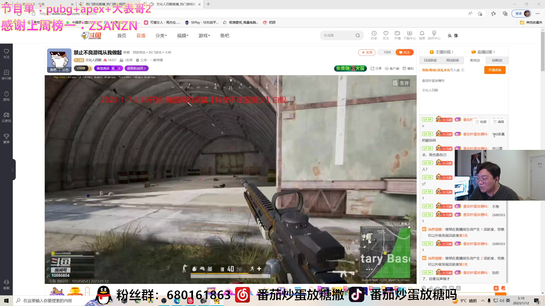This screenshot has height=306, width=545.
Task: Expand the 视频 dropdown menu
Action: pos(183,35)
